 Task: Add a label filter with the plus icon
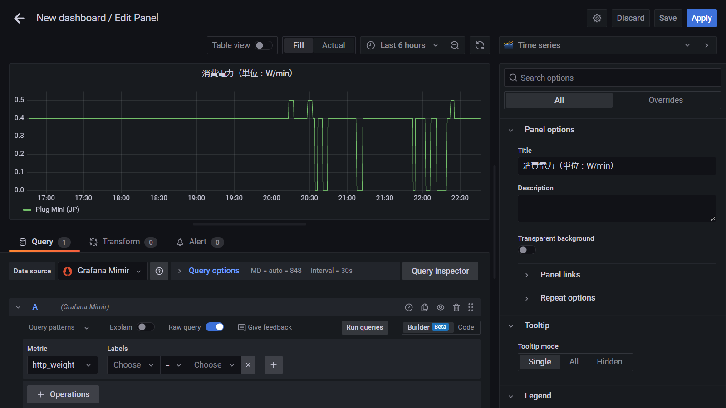(274, 365)
